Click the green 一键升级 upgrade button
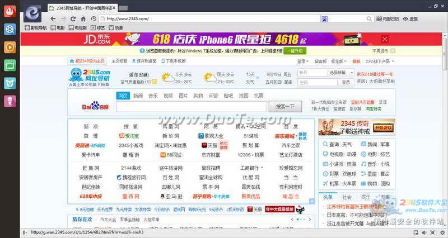The width and height of the screenshot is (448, 238). (x=295, y=51)
